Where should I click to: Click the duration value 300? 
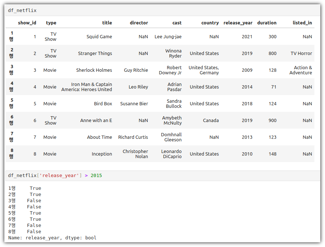click(273, 37)
